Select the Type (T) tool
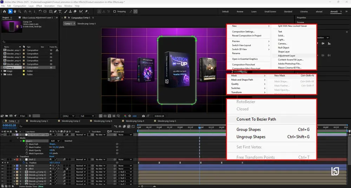 (60, 12)
